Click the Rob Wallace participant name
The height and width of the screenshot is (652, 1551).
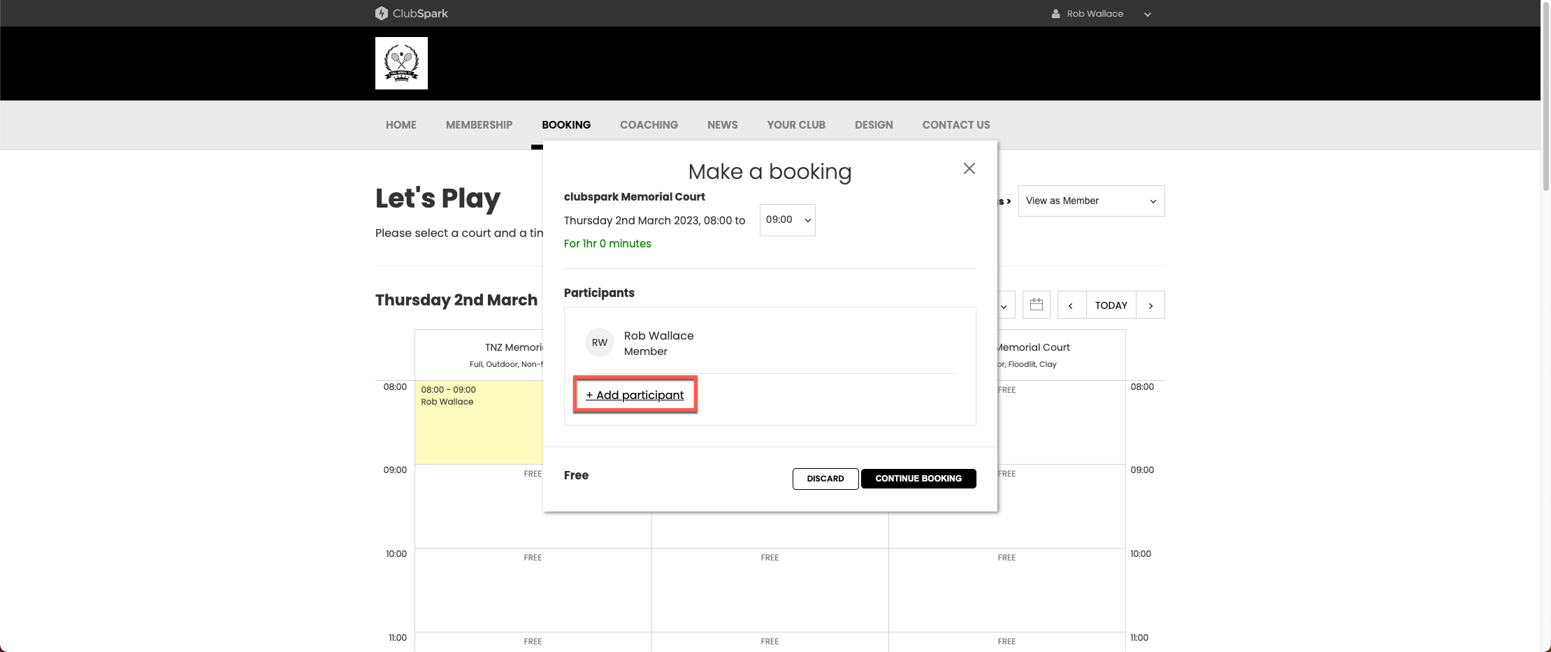pos(659,335)
